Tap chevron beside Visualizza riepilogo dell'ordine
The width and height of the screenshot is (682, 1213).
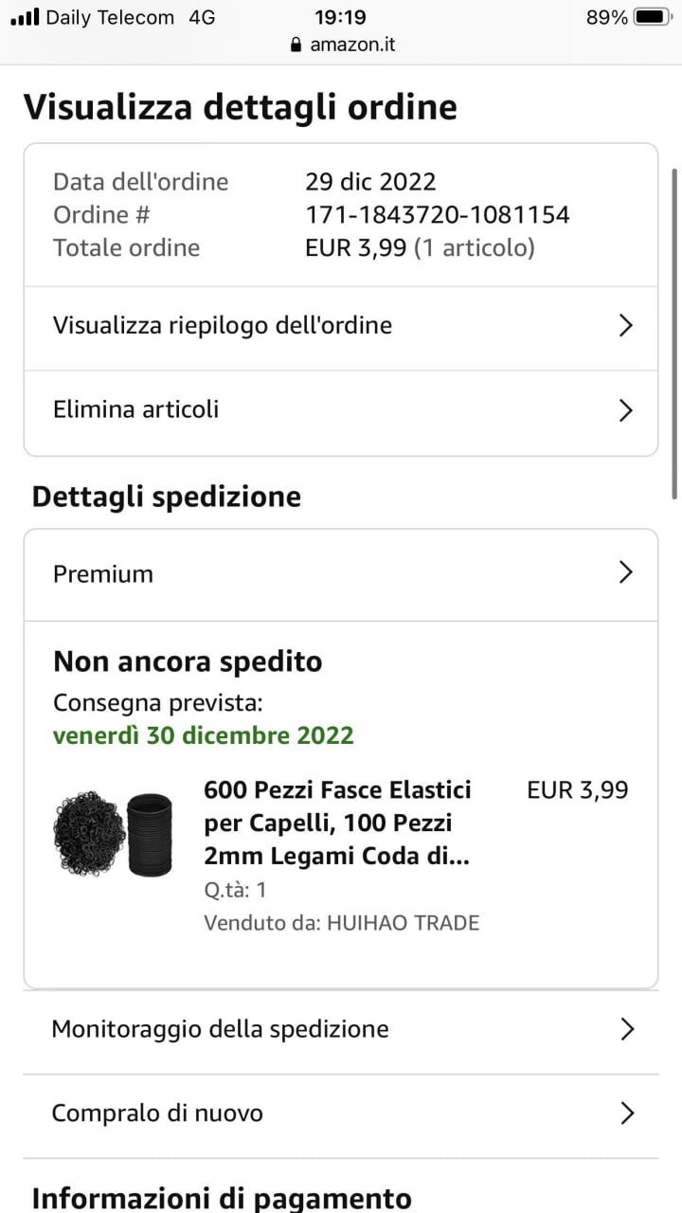point(625,326)
